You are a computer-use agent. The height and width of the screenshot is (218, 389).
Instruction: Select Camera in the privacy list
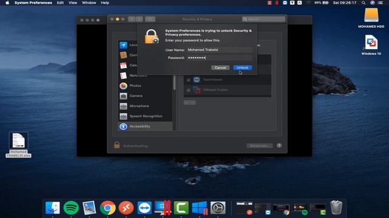click(145, 96)
